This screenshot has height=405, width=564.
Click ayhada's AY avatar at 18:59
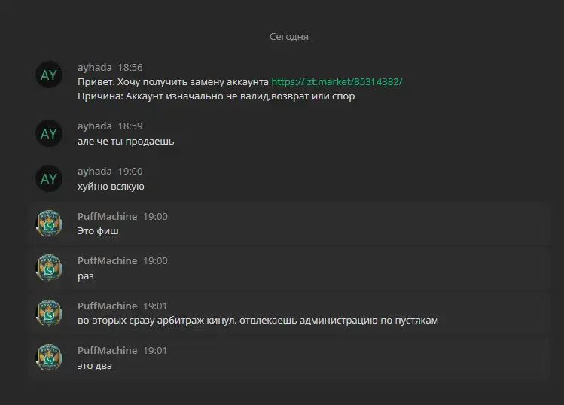(x=49, y=133)
